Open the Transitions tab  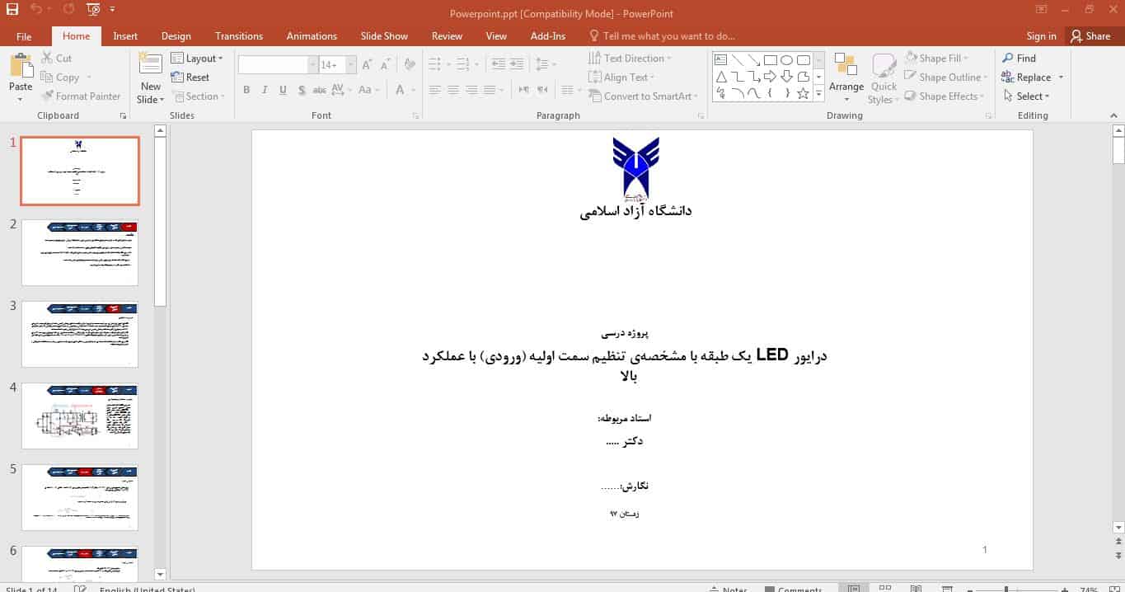click(239, 36)
